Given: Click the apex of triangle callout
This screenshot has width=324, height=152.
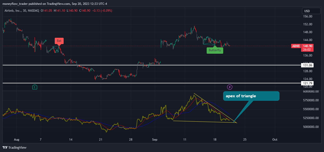Looking at the screenshot, I should pos(251,96).
